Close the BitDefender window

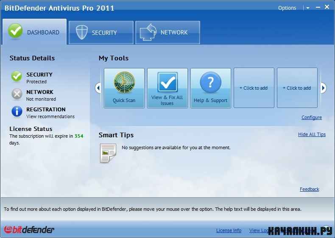point(327,7)
